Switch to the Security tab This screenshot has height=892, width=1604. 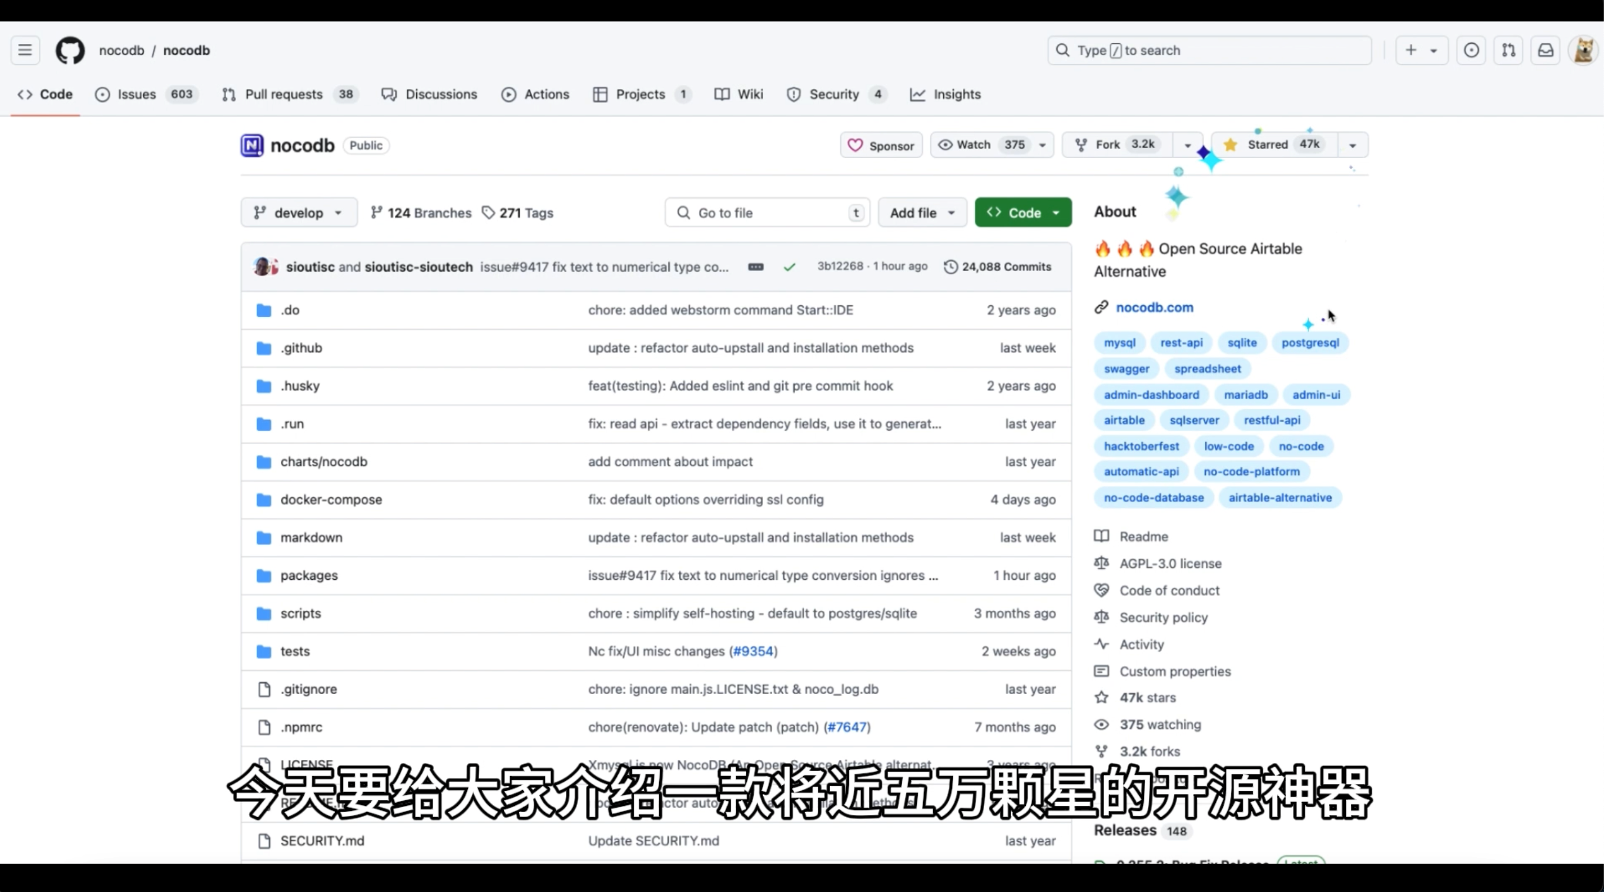tap(836, 94)
